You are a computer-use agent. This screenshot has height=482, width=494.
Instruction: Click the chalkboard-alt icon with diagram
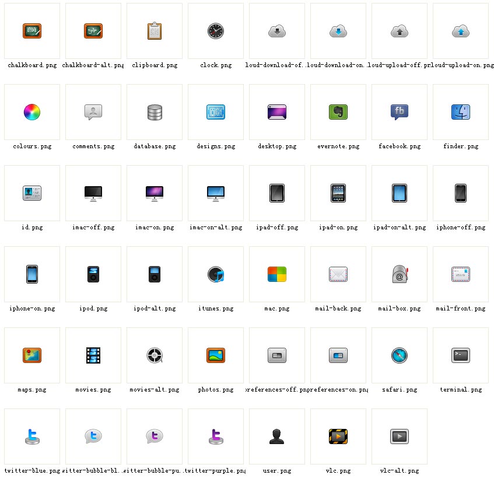(93, 31)
